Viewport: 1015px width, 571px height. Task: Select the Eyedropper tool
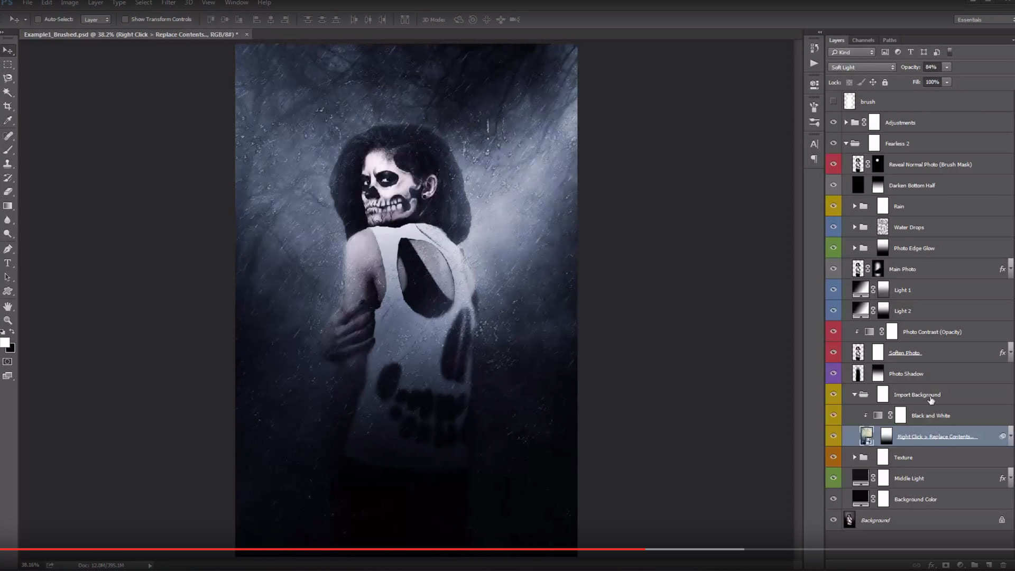[8, 121]
